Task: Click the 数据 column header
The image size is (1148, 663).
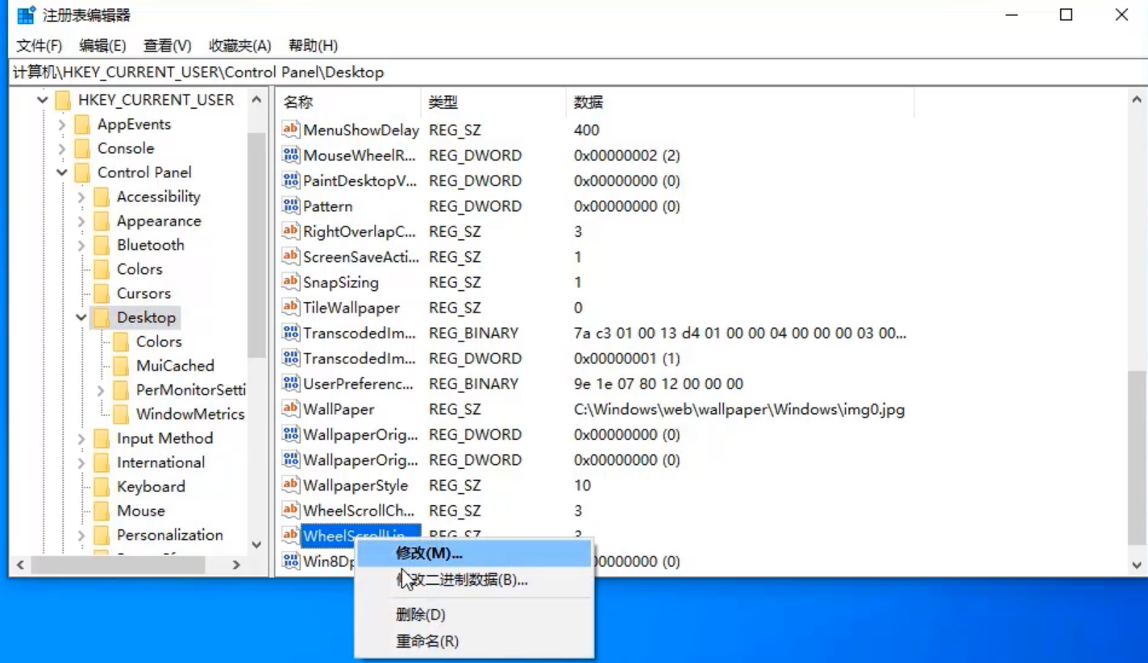Action: tap(589, 102)
